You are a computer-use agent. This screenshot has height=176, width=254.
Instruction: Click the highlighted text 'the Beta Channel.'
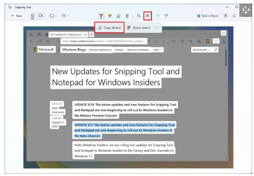(x=87, y=136)
